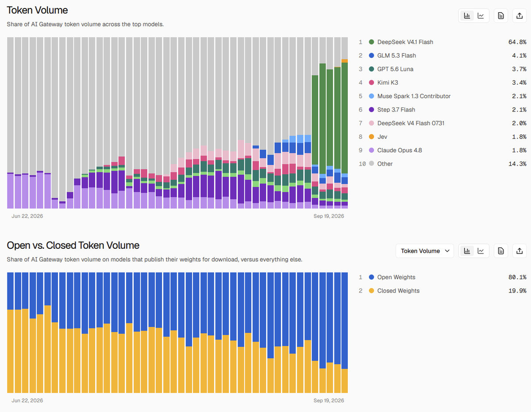This screenshot has width=531, height=412.
Task: Click Muse Spark light blue color dot
Action: [x=371, y=96]
